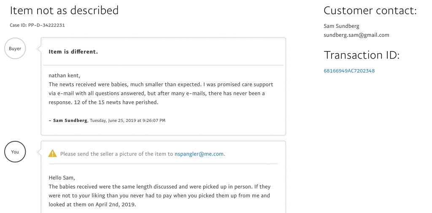Click the Case ID PP-D-34222231 text

coord(37,25)
